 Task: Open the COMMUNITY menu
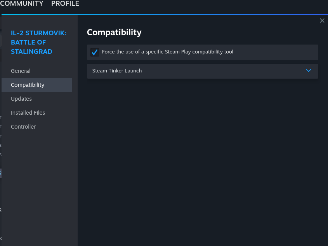[22, 4]
